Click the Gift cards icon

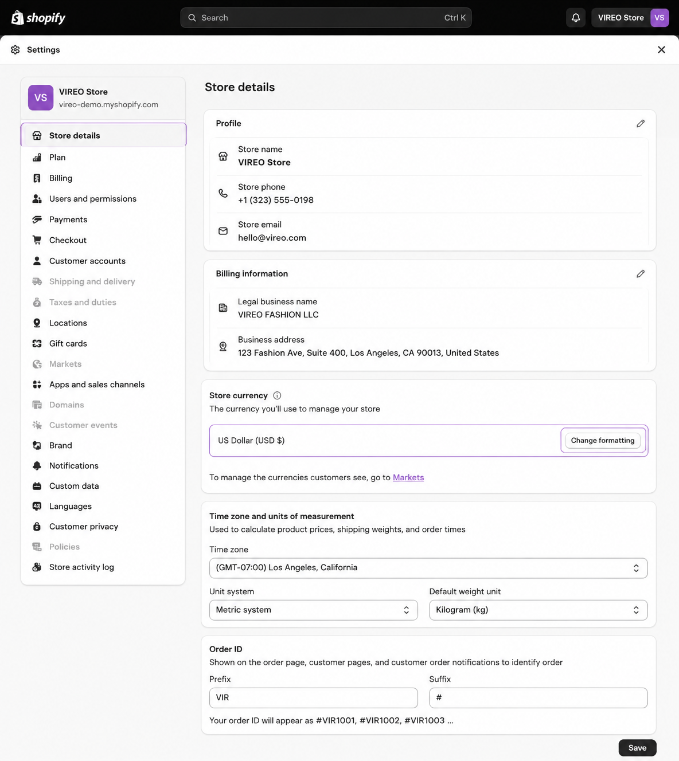tap(37, 344)
